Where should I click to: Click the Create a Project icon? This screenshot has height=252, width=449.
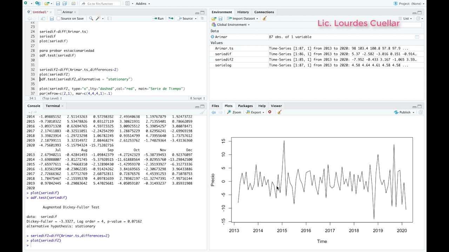pos(38,3)
